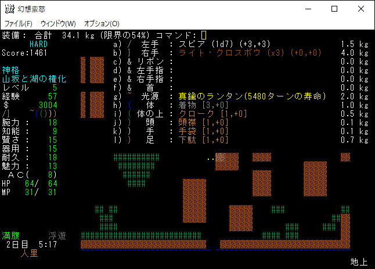Minimize the 幻想蛮怒 window
Viewport: 375px width, 269px height.
(308, 9)
